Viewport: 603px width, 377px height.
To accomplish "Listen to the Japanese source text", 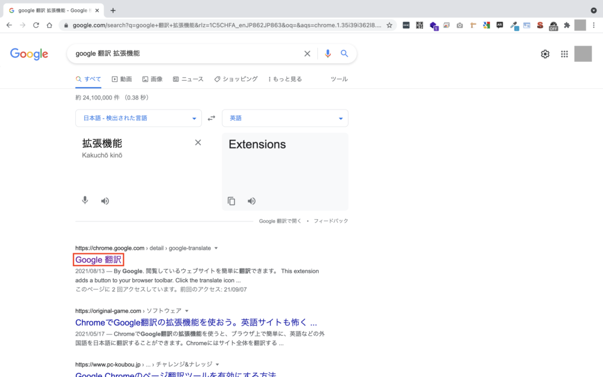I will point(105,201).
